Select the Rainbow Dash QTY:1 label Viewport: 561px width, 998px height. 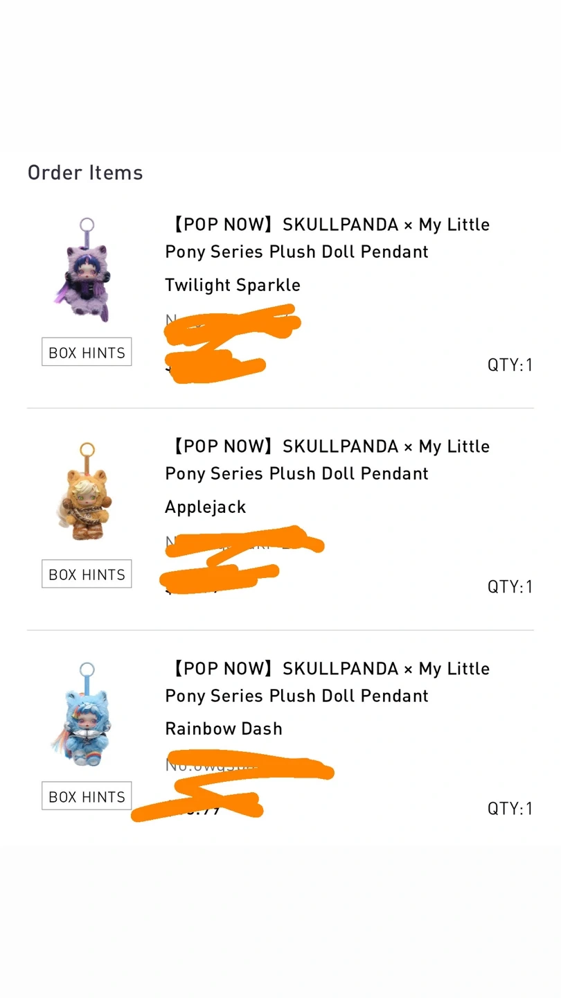point(510,808)
